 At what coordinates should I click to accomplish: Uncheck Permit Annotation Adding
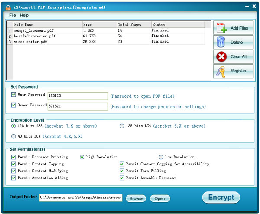click(x=13, y=178)
